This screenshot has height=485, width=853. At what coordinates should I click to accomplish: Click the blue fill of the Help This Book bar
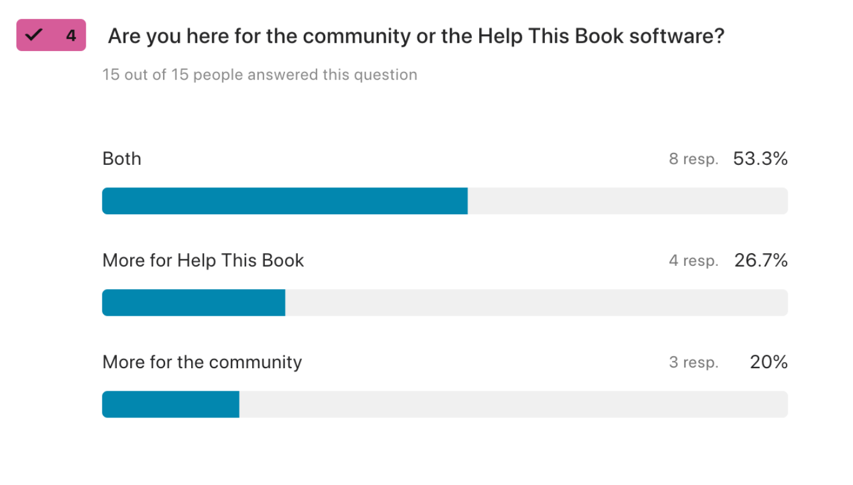click(x=194, y=302)
